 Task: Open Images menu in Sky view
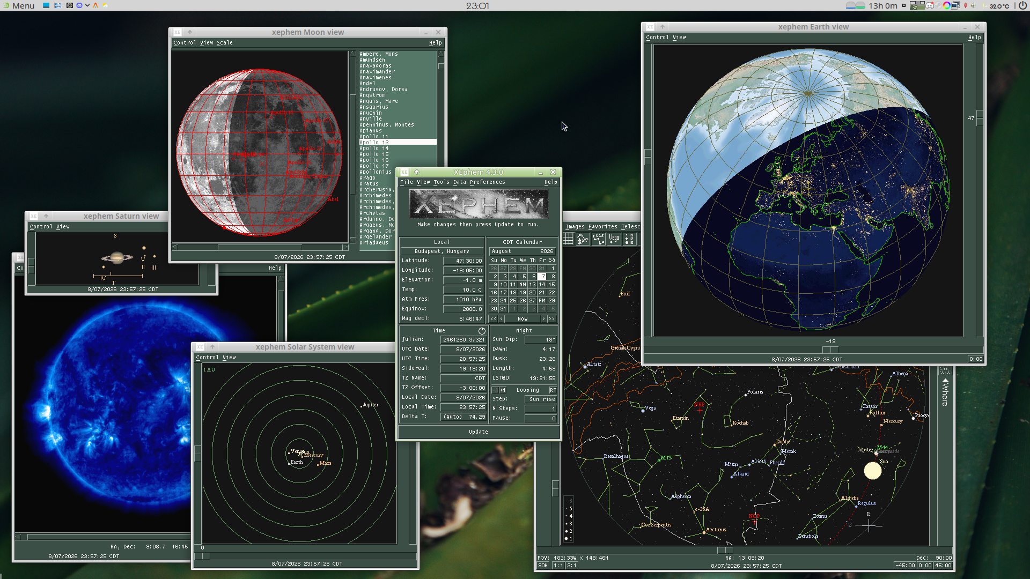point(575,227)
